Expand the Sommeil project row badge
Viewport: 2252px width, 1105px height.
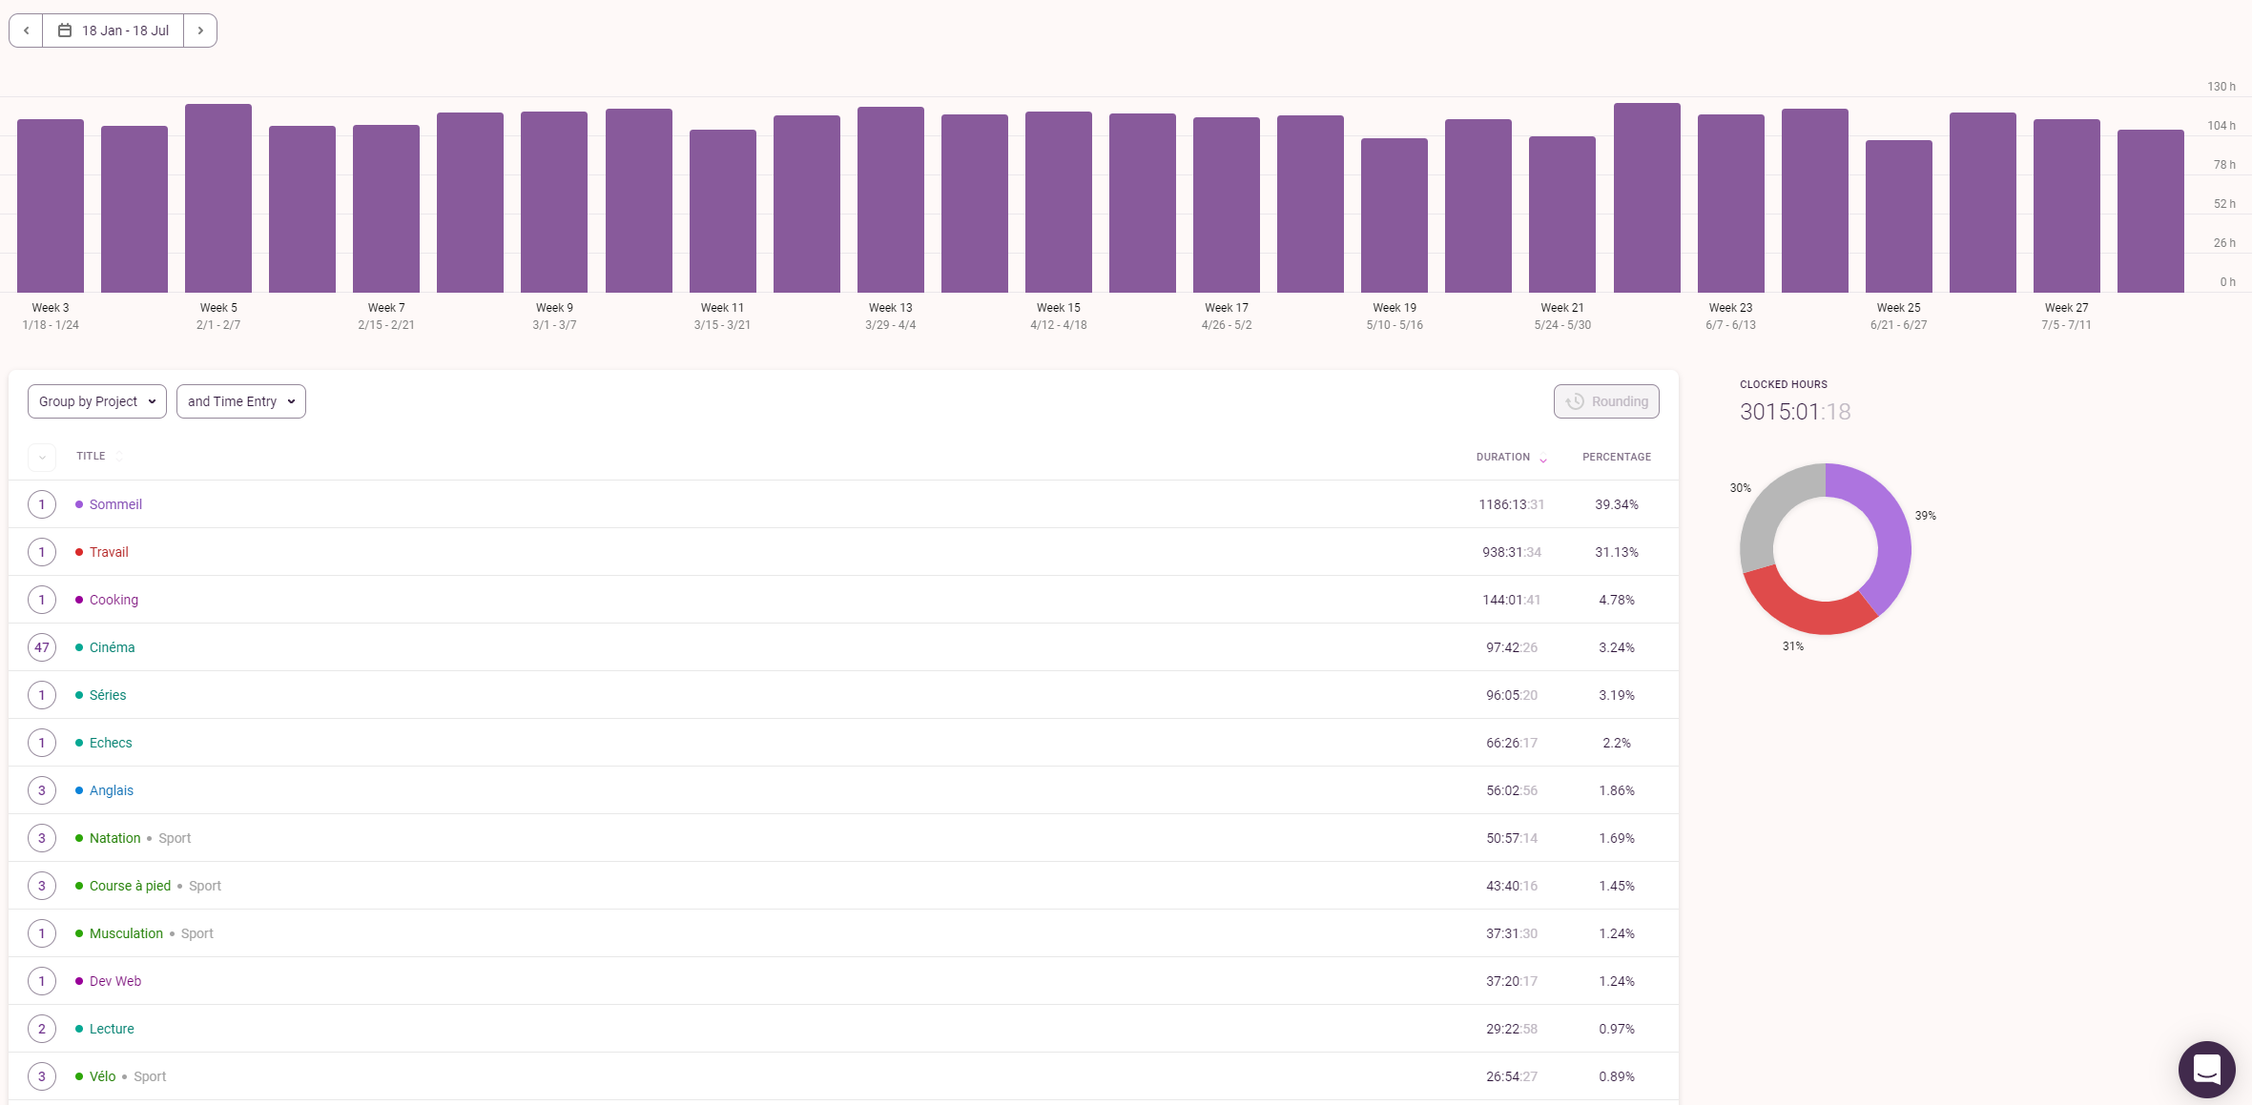(42, 504)
